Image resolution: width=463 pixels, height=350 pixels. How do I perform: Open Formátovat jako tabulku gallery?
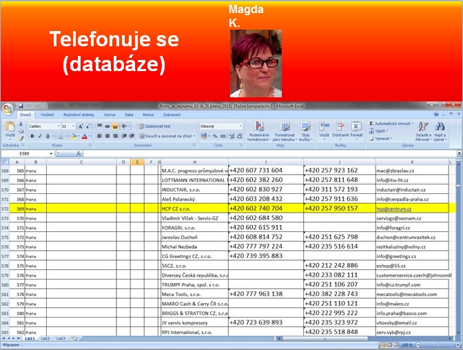tap(285, 132)
